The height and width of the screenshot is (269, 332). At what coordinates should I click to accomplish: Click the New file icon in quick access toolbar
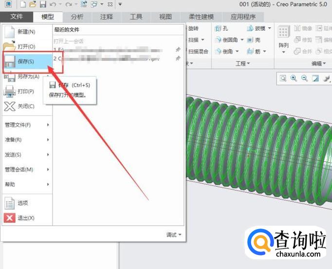click(23, 4)
